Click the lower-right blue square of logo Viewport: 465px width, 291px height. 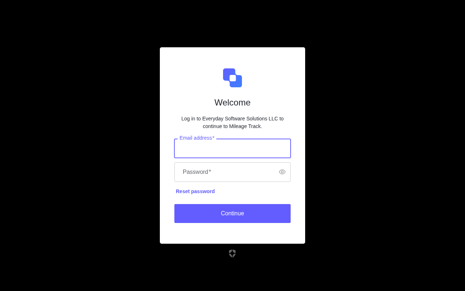(x=238, y=83)
